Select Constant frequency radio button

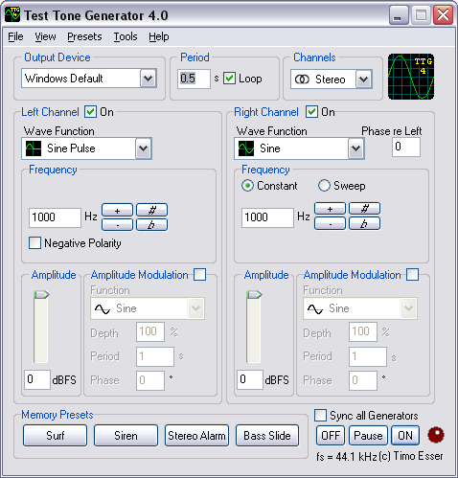247,186
